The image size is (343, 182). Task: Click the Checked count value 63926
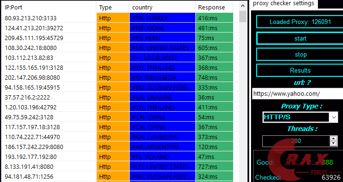click(331, 177)
